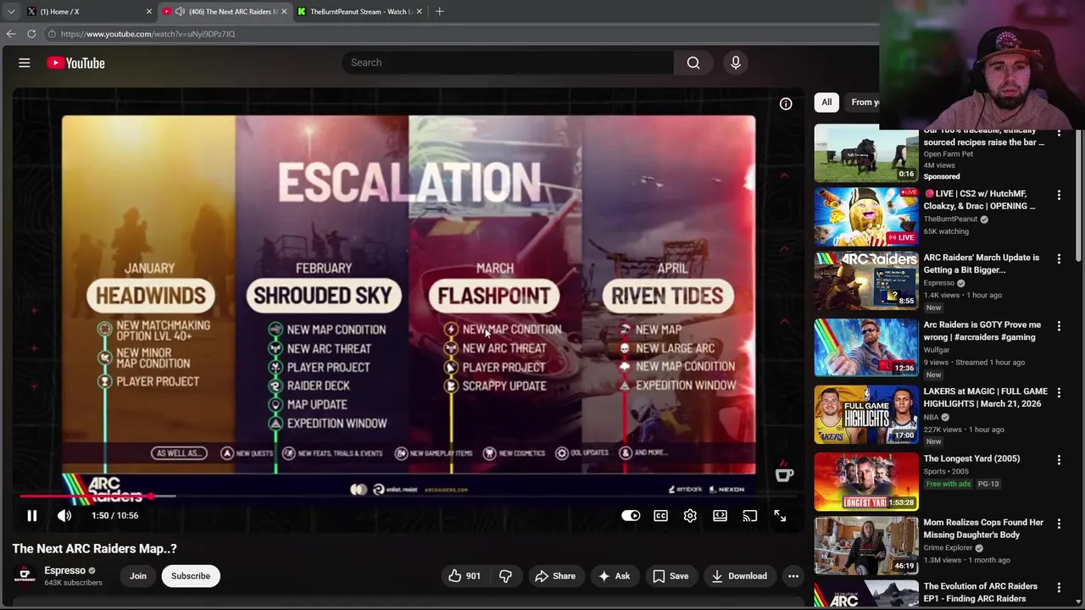The width and height of the screenshot is (1085, 610).
Task: Reload the current page
Action: (31, 34)
